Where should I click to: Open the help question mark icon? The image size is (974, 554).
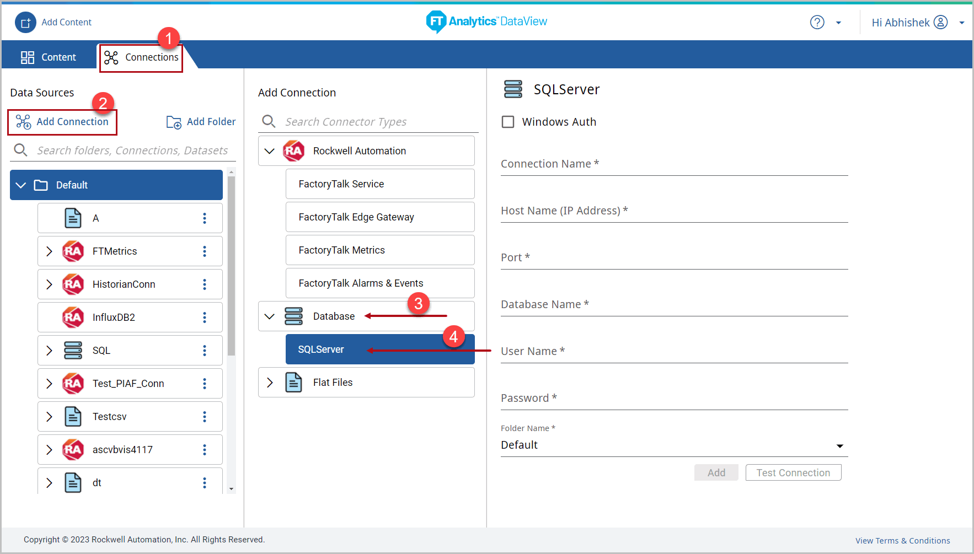click(817, 23)
